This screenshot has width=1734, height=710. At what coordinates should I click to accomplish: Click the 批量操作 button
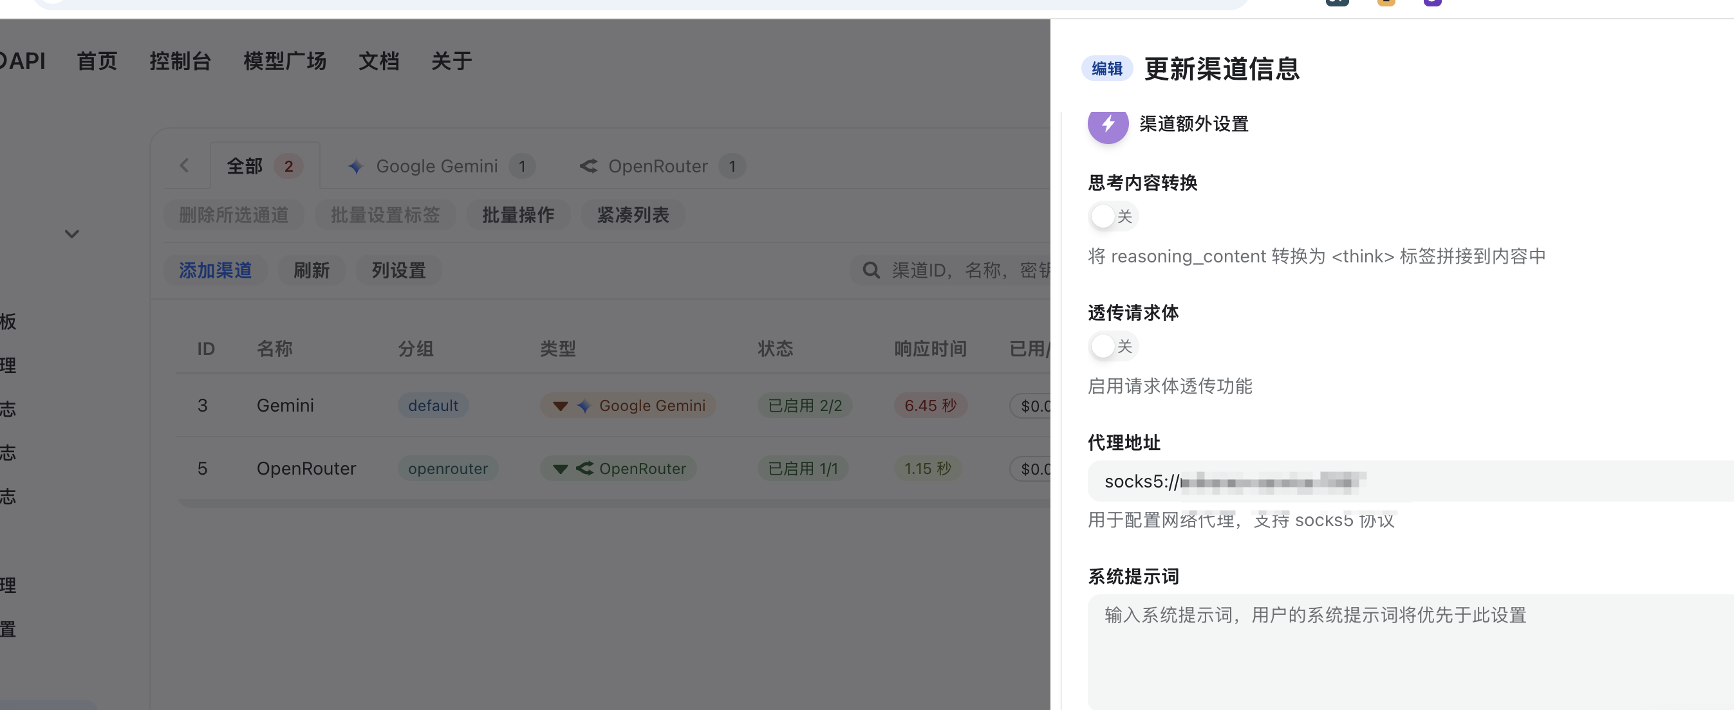518,215
